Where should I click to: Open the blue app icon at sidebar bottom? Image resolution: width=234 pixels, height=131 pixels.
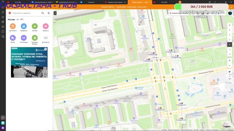(3, 123)
